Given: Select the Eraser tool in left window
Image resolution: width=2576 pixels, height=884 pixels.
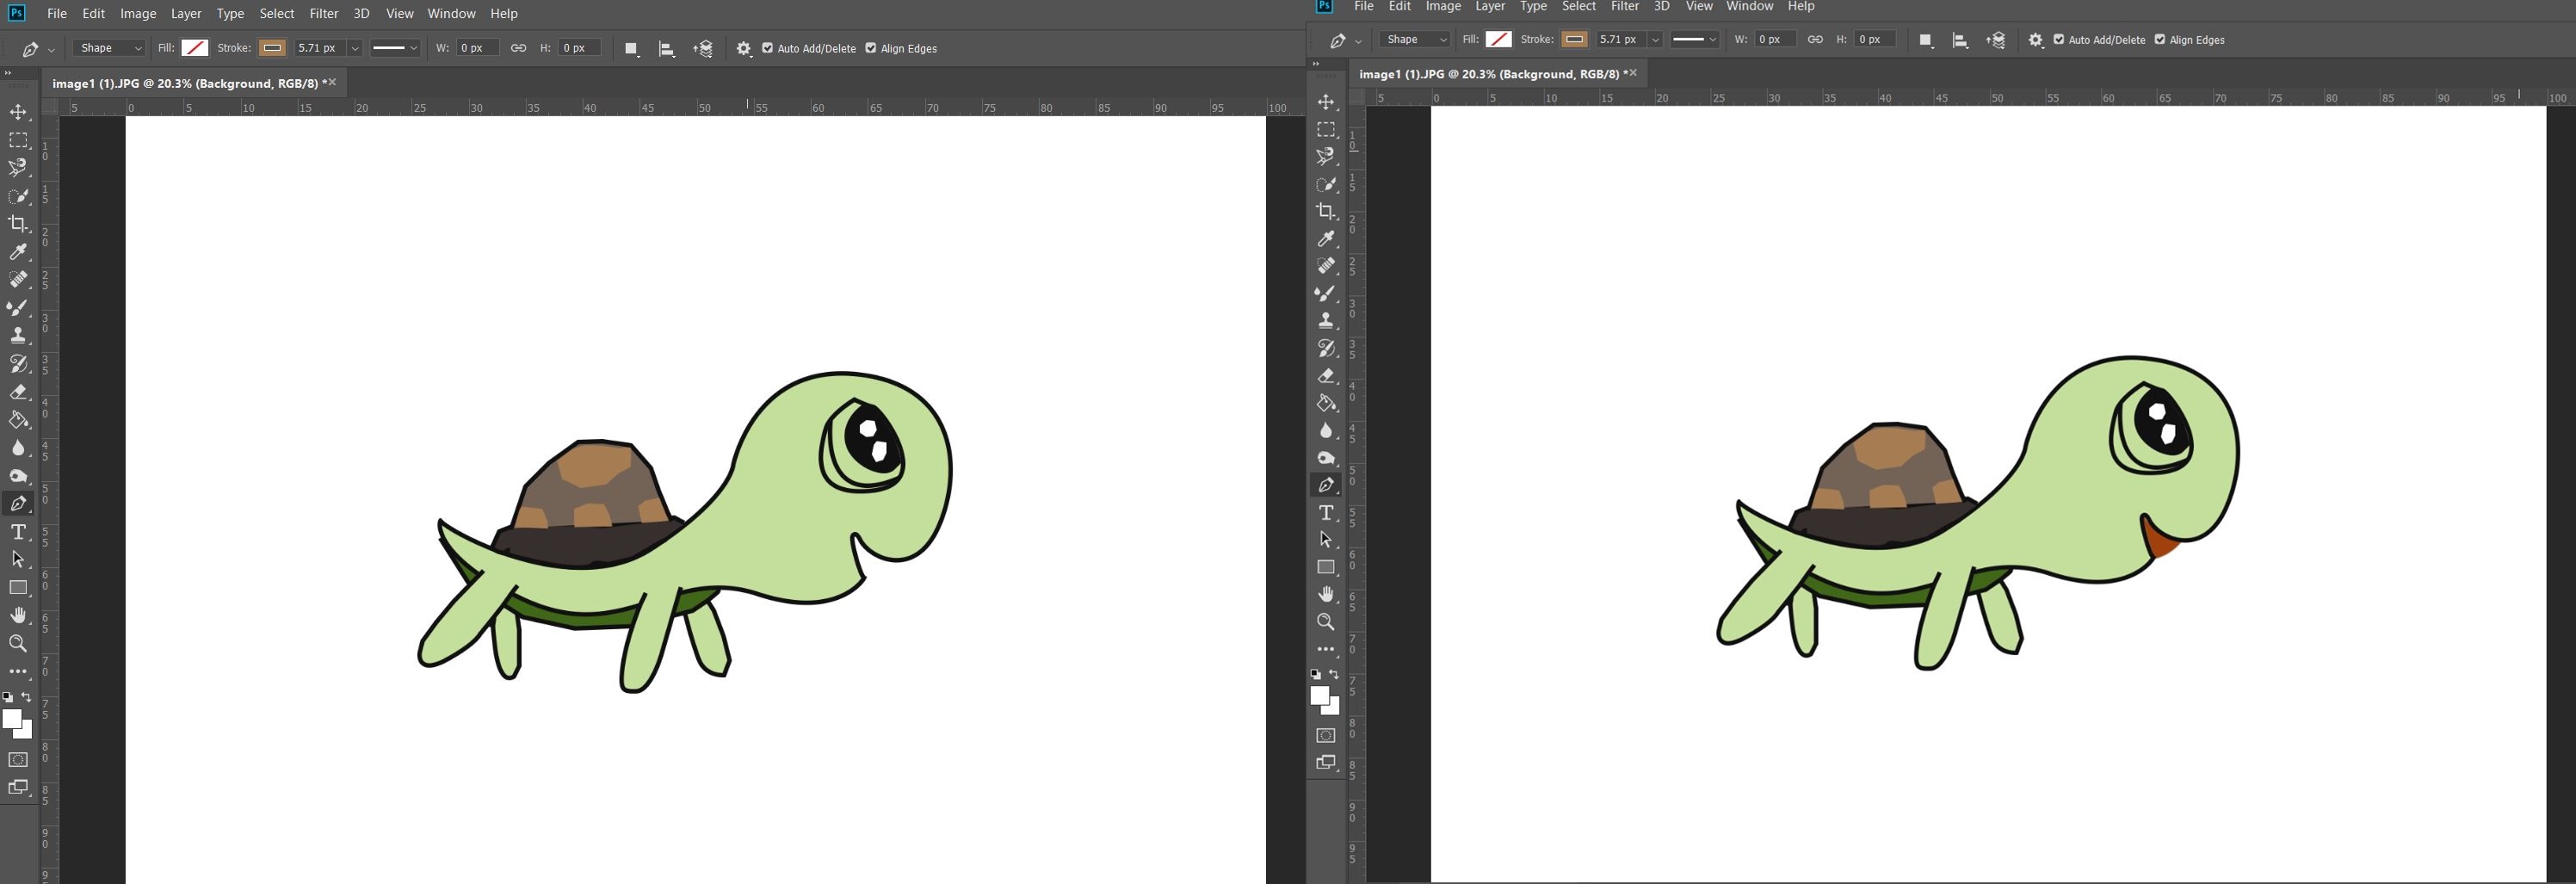Looking at the screenshot, I should 18,392.
